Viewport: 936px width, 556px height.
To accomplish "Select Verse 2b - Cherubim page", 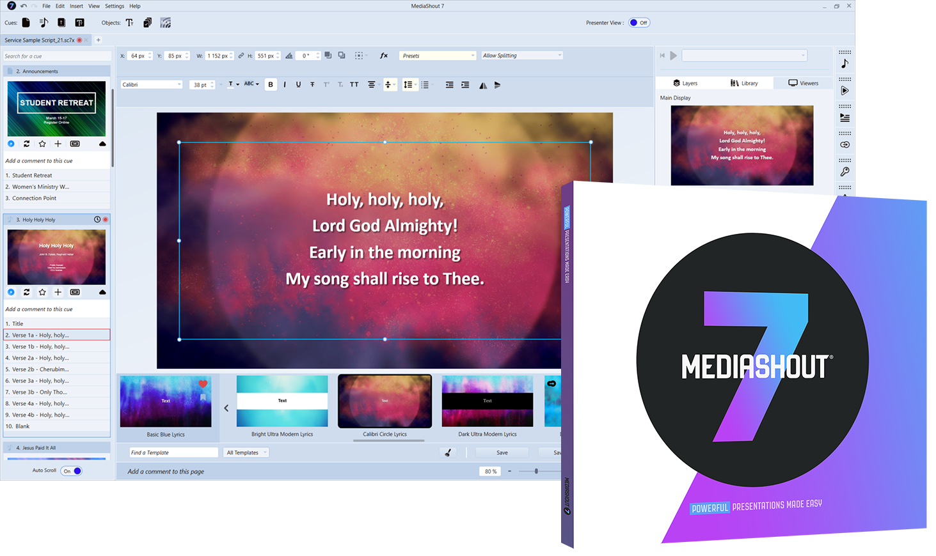I will point(57,369).
